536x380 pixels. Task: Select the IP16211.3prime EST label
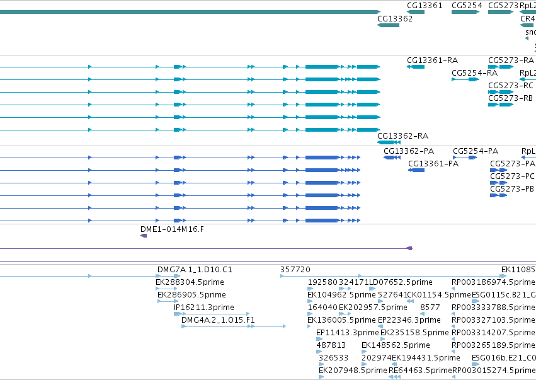click(x=203, y=307)
